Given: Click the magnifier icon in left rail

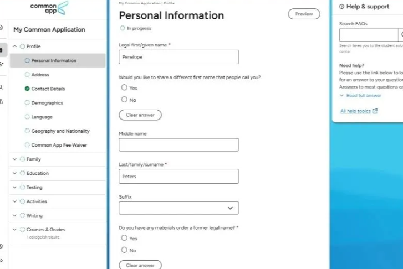Looking at the screenshot, I should point(2,87).
